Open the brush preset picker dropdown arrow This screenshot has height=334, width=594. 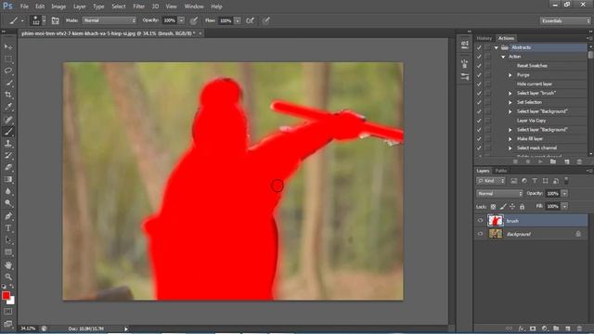click(44, 20)
